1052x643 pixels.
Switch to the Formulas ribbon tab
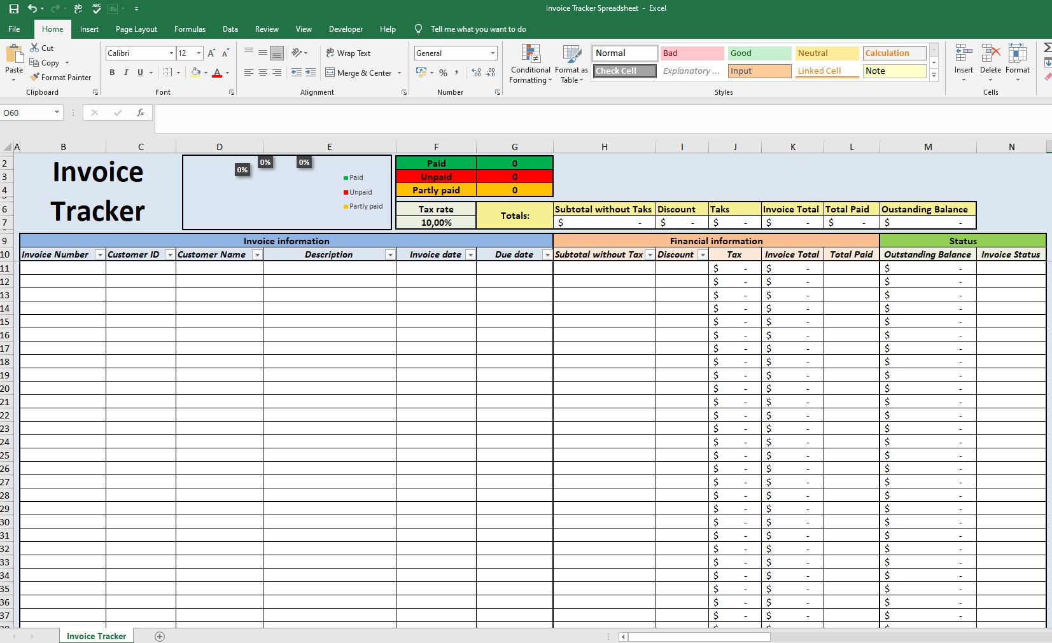[190, 29]
